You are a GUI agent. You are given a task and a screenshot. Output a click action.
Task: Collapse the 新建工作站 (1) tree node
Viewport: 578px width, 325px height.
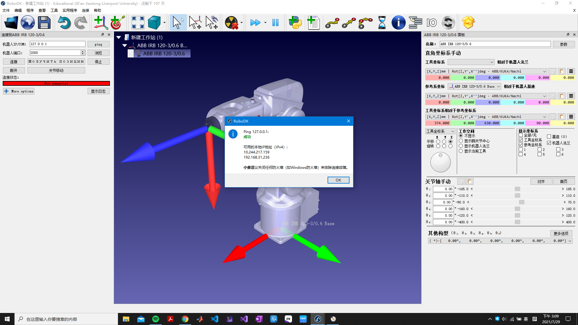coord(119,37)
